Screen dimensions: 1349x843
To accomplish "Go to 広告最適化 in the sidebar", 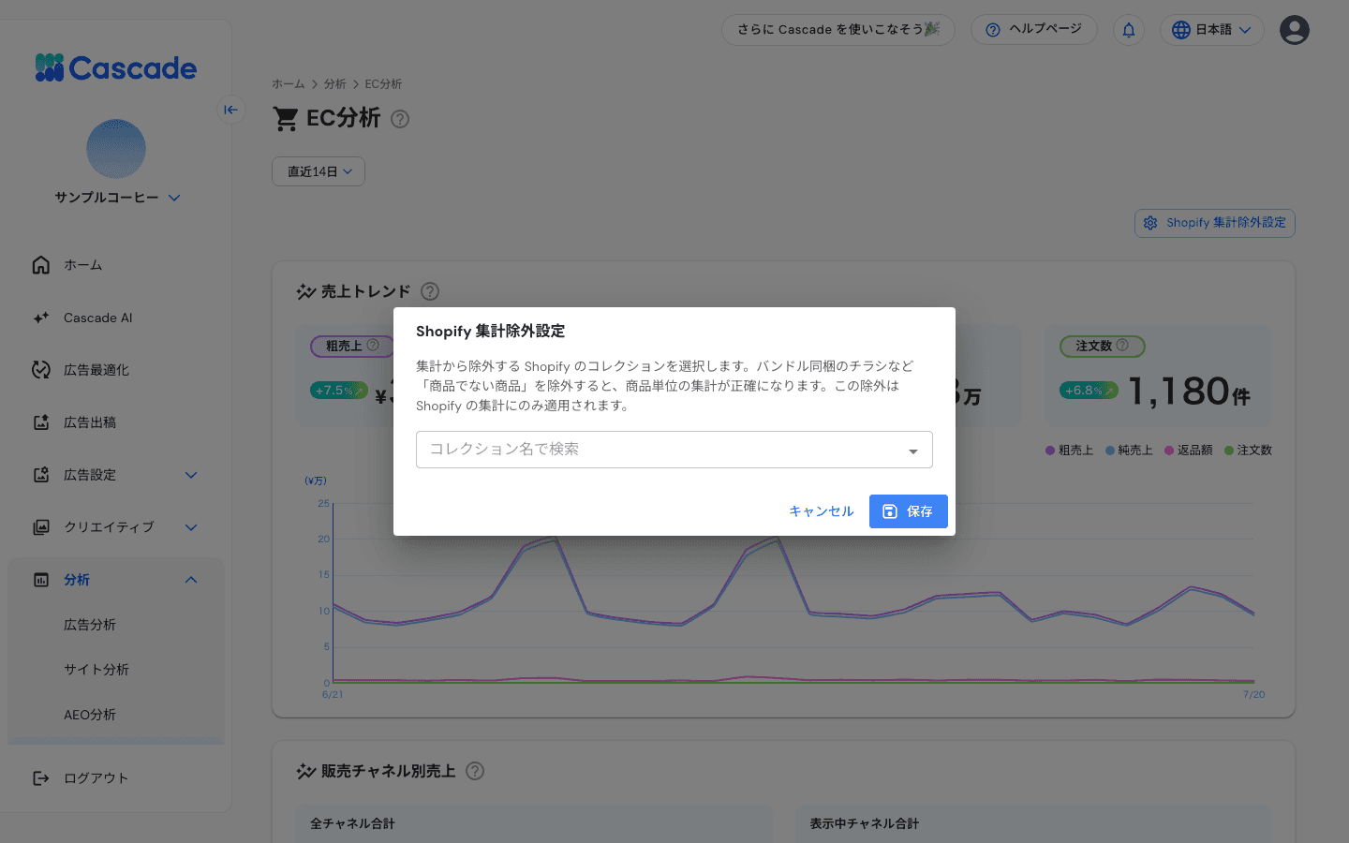I will click(116, 370).
